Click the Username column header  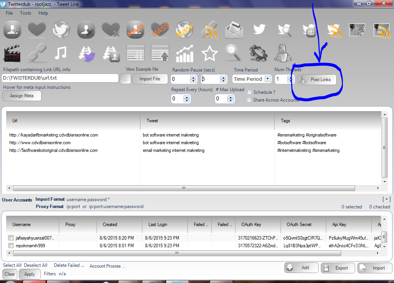pyautogui.click(x=33, y=225)
